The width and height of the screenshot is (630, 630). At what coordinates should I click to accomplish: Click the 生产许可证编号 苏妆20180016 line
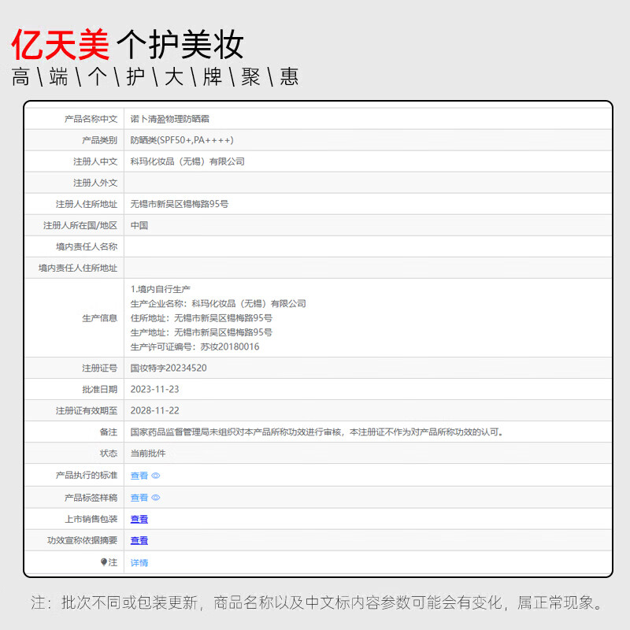point(195,346)
